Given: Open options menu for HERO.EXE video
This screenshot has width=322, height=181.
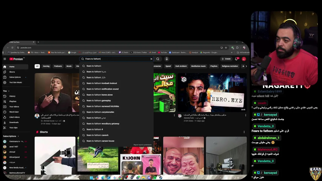Looking at the screenshot, I should [246, 115].
